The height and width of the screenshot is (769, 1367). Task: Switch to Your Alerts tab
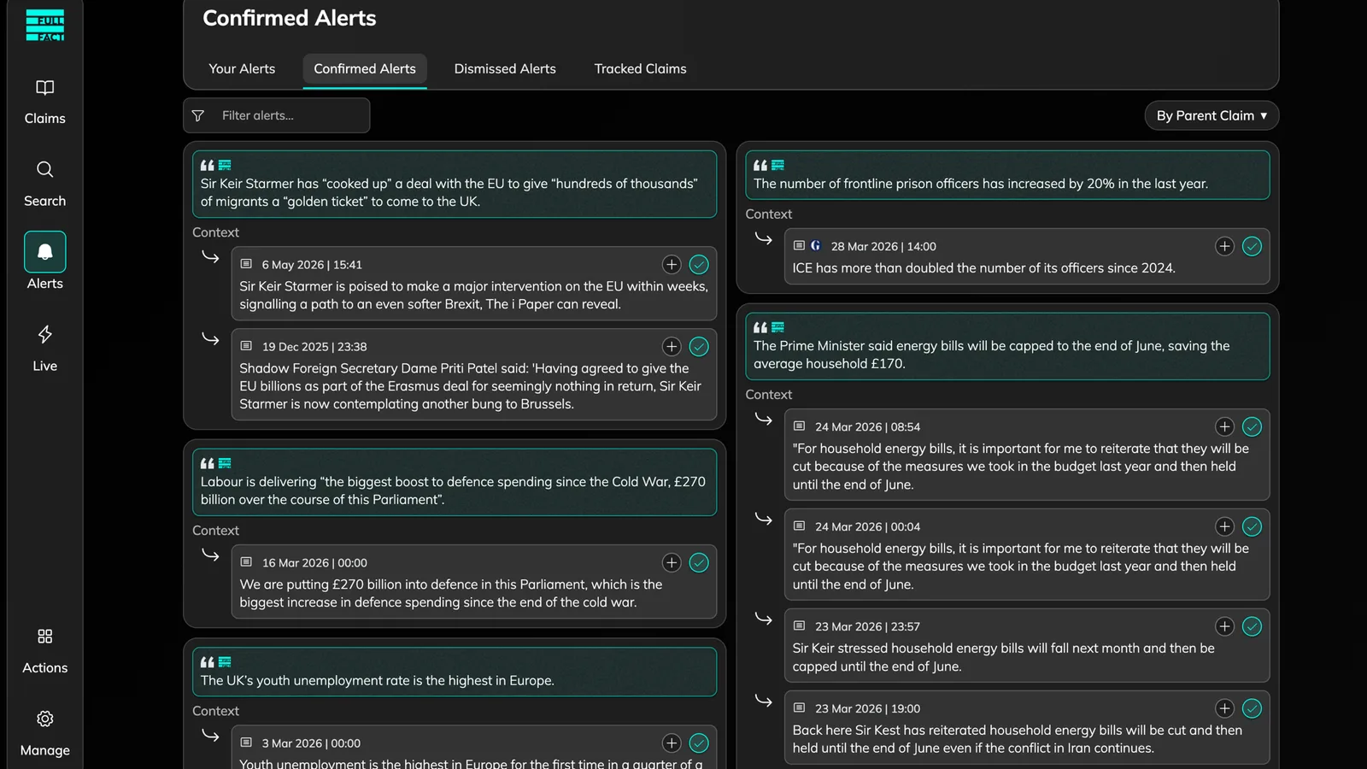click(242, 69)
